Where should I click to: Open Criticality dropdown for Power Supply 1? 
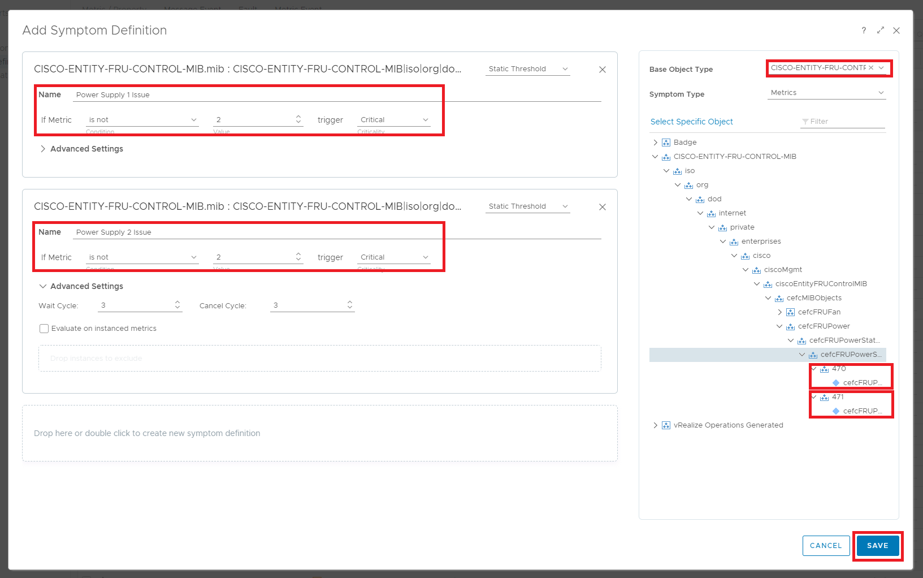coord(394,120)
